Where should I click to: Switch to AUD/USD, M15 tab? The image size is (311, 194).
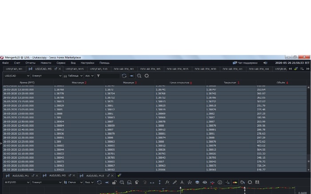coord(95,175)
